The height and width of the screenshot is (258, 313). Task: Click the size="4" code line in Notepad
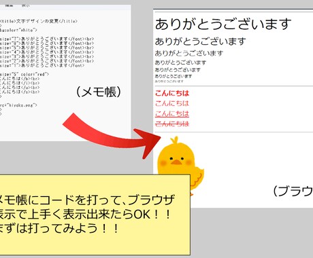[47, 52]
